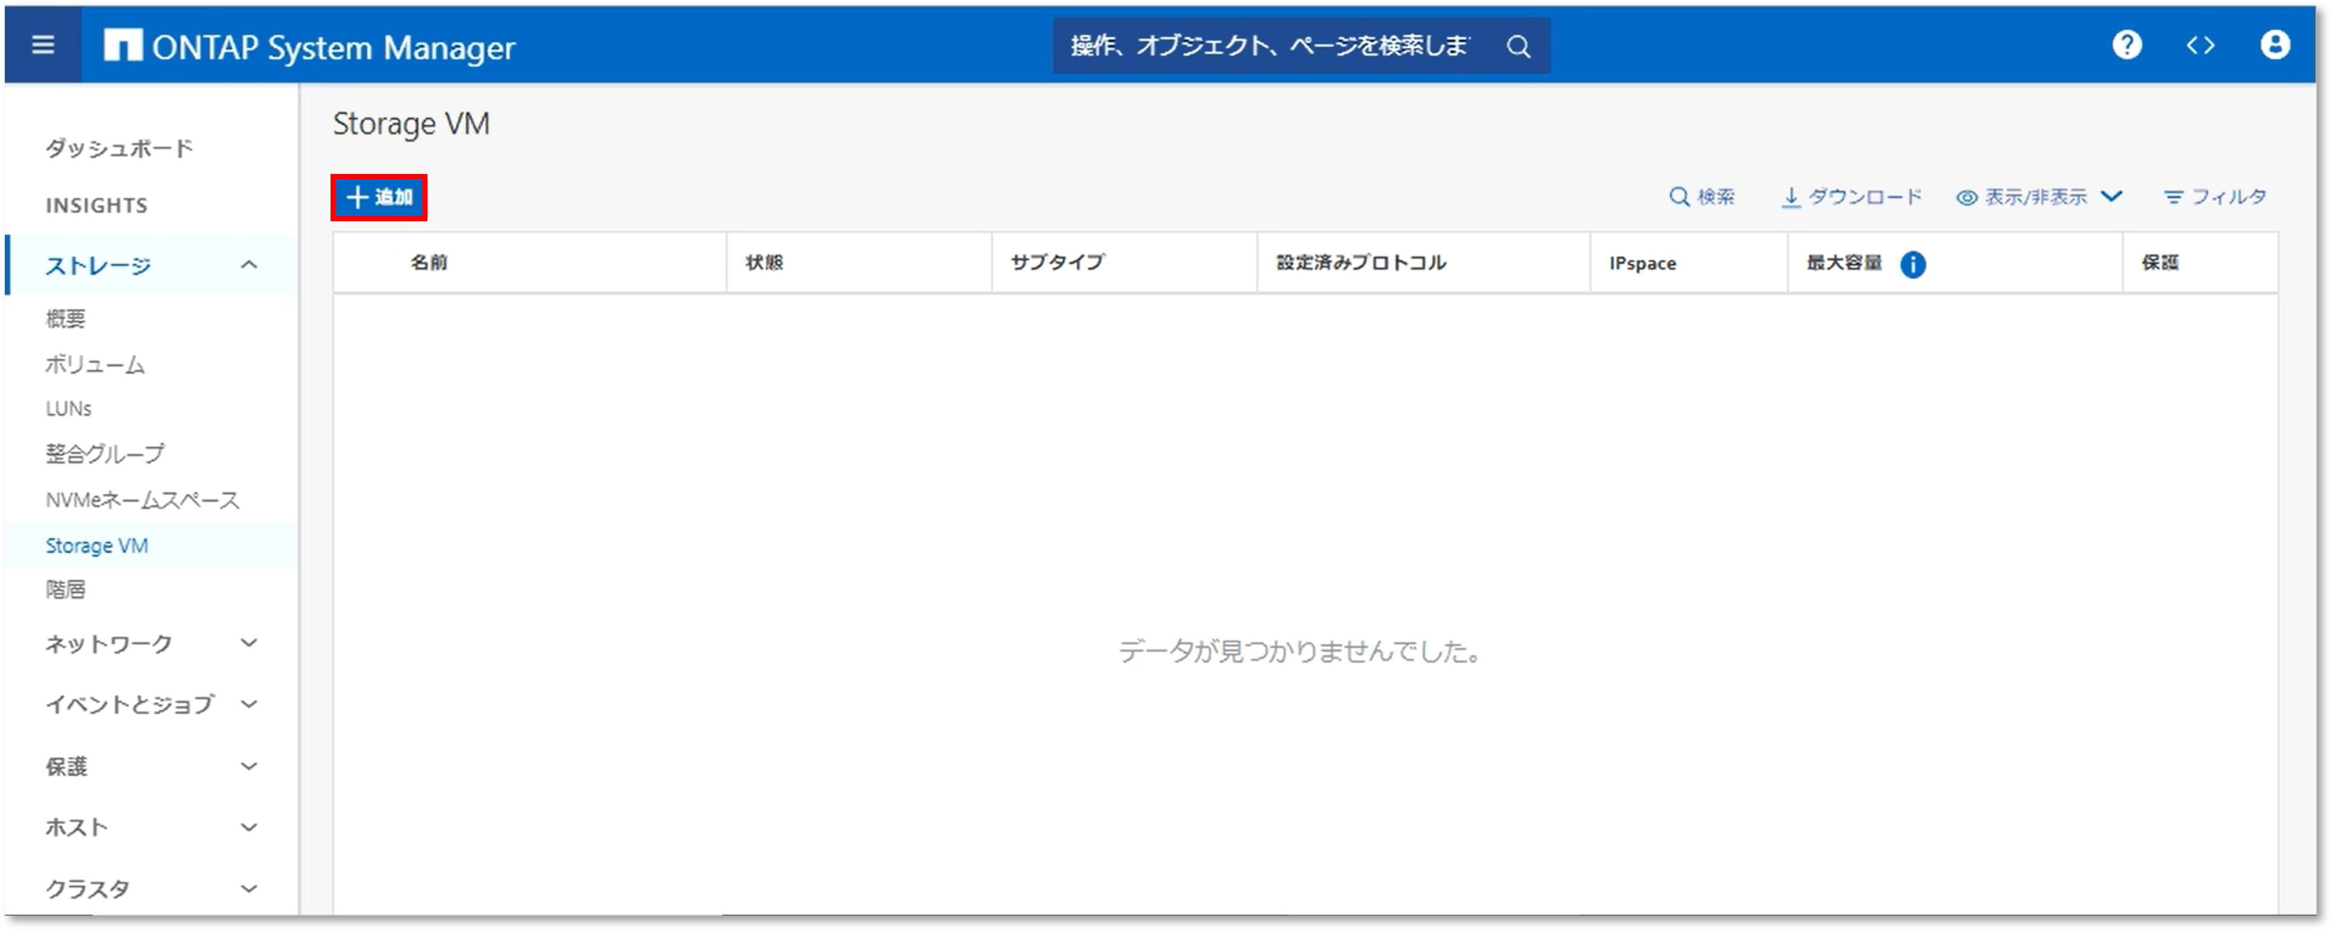The image size is (2332, 931).
Task: Open 整合グループ in the sidebar
Action: click(105, 454)
